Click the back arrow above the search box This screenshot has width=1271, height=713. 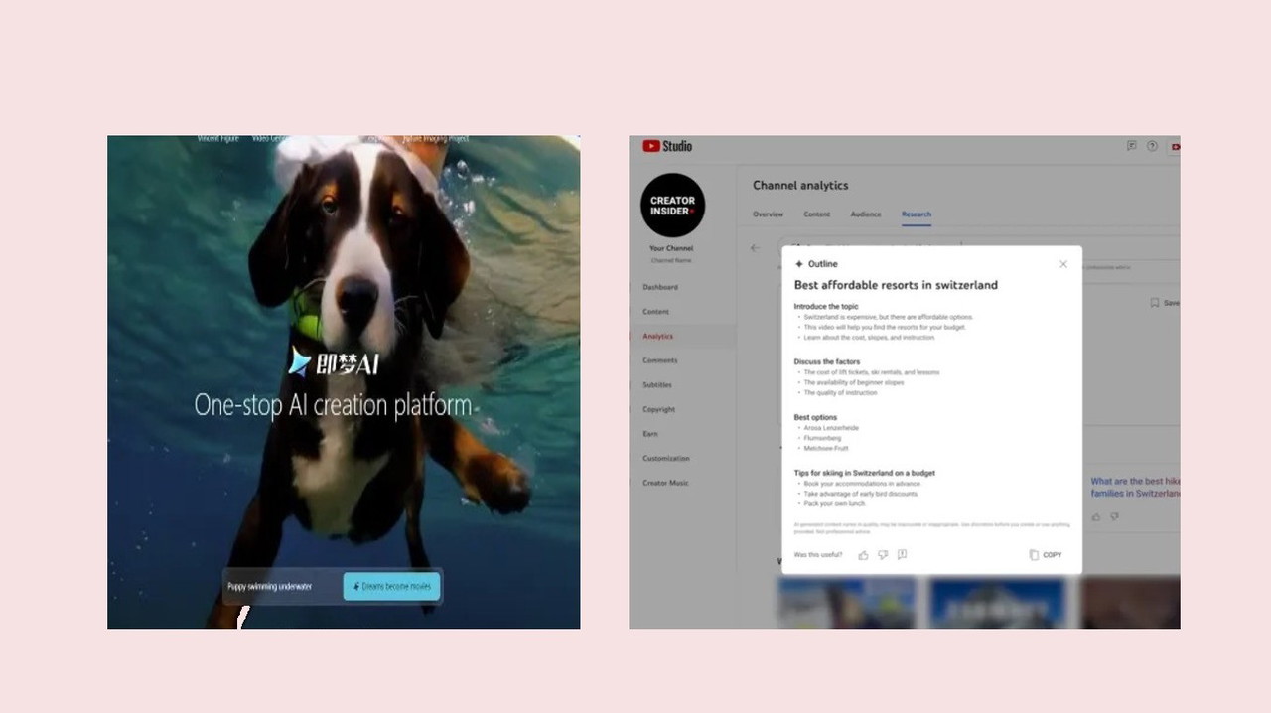click(x=755, y=247)
